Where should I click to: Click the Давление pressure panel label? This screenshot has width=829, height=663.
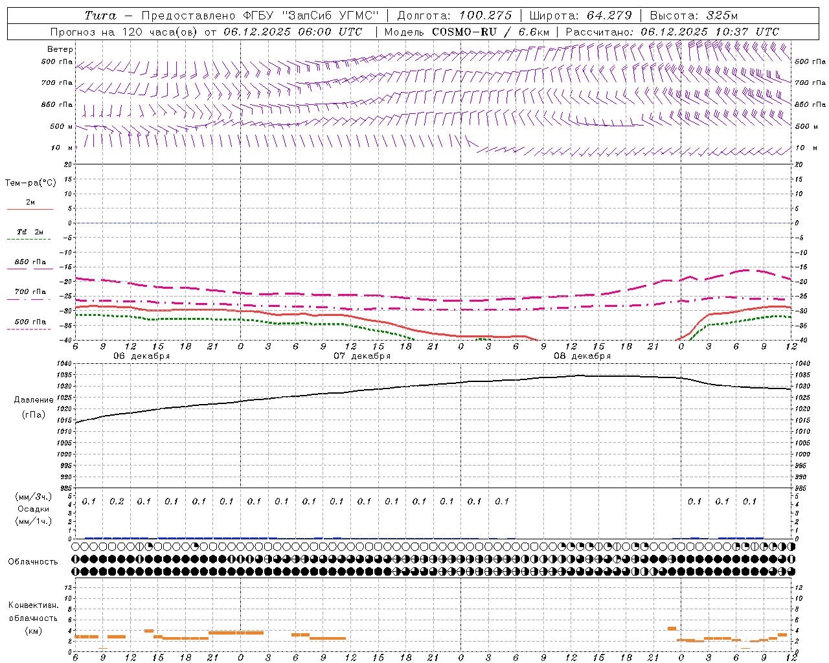tap(33, 400)
